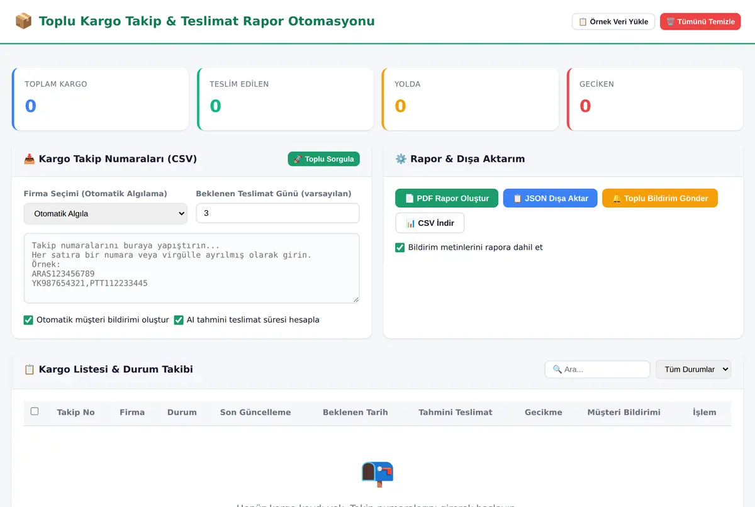The image size is (755, 507).
Task: Click the 'Müşteri Bildirimi' column header
Action: click(x=624, y=413)
